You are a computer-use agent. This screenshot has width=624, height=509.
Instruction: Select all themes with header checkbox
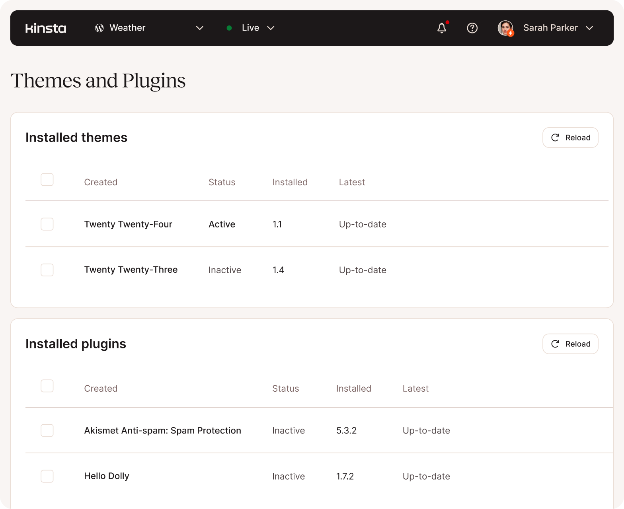pos(47,180)
